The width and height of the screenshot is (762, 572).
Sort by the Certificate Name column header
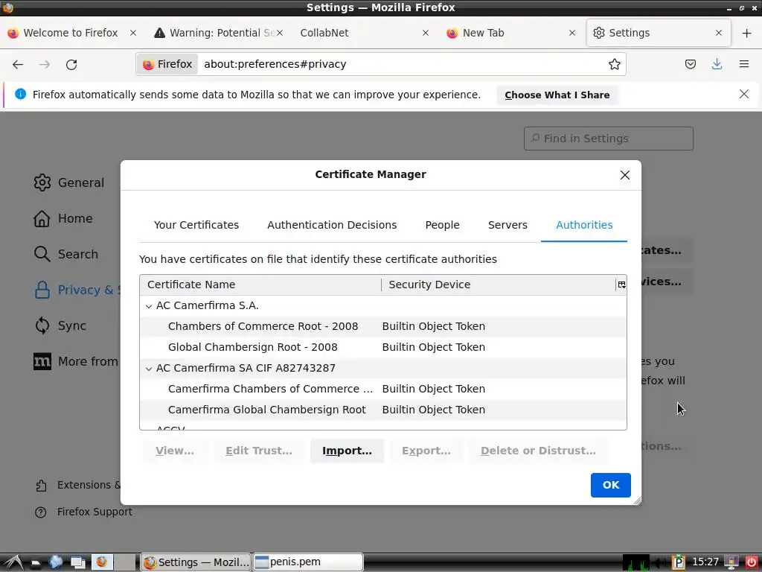(260, 285)
